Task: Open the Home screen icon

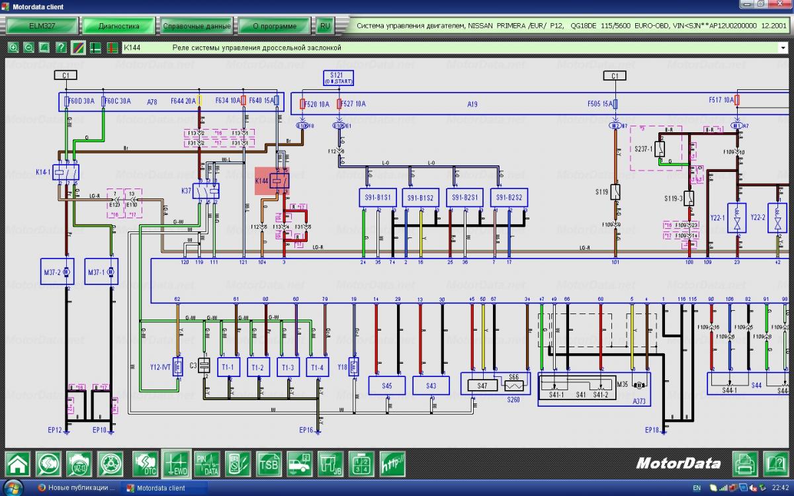Action: pos(18,464)
